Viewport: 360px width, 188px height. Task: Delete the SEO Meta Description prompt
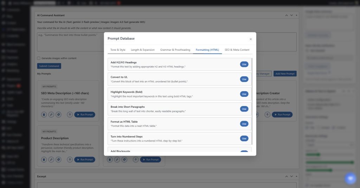point(44,114)
